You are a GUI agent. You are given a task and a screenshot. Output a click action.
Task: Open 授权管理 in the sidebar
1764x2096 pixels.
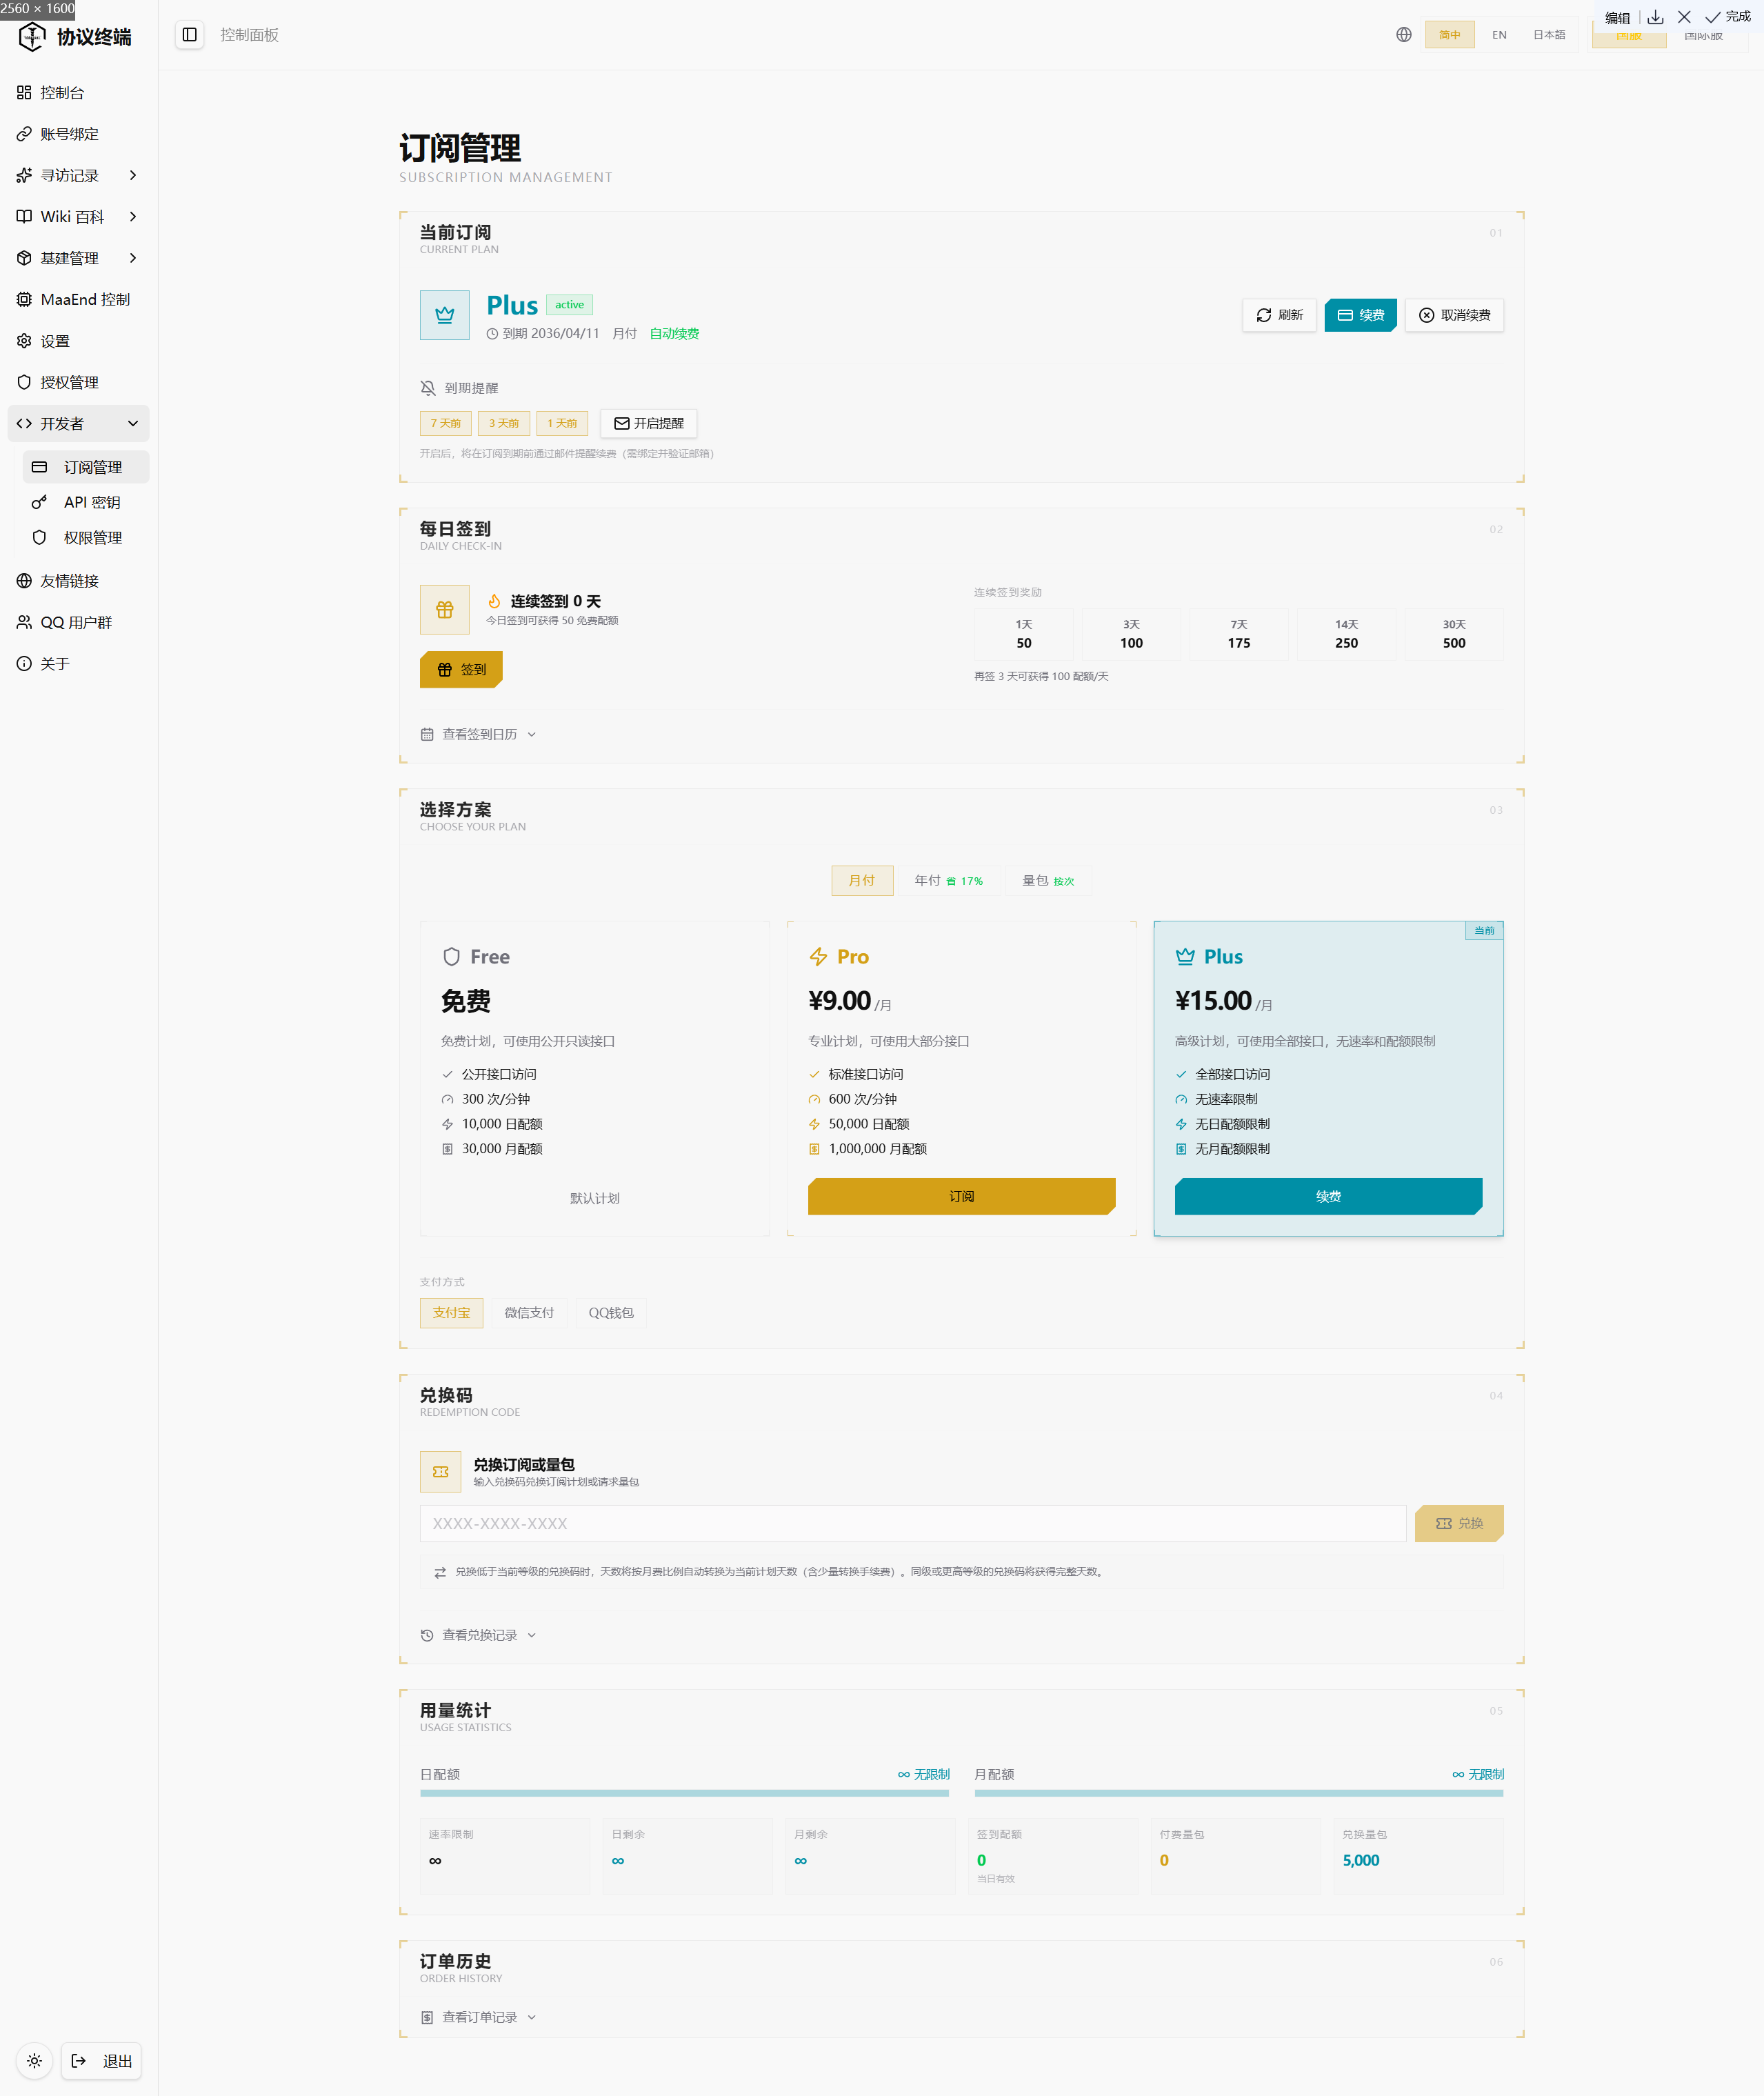[x=78, y=382]
